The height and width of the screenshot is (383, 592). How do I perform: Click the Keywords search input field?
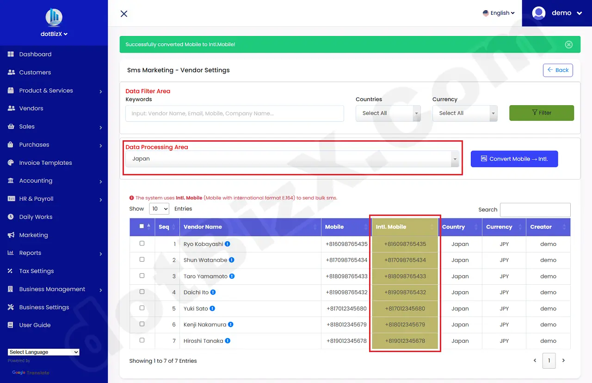coord(234,114)
